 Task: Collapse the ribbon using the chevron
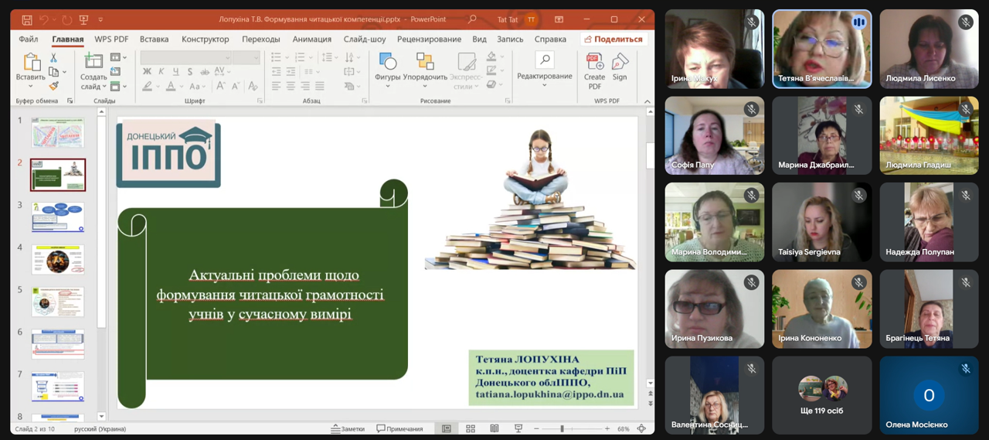coord(647,101)
